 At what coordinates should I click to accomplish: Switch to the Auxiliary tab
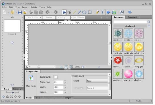pos(18,89)
